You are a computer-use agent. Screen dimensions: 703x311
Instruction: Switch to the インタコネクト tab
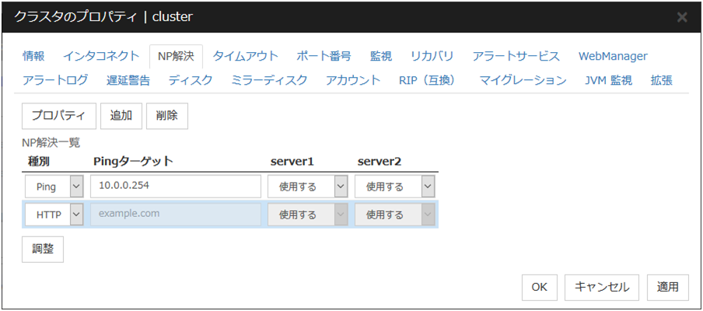(96, 56)
